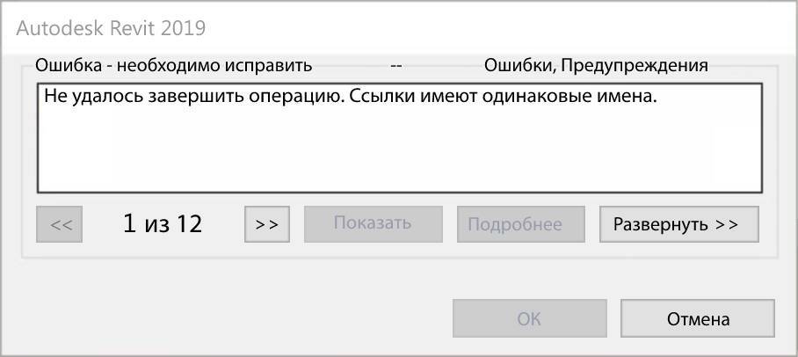
Task: Click the << previous error button
Action: (61, 224)
